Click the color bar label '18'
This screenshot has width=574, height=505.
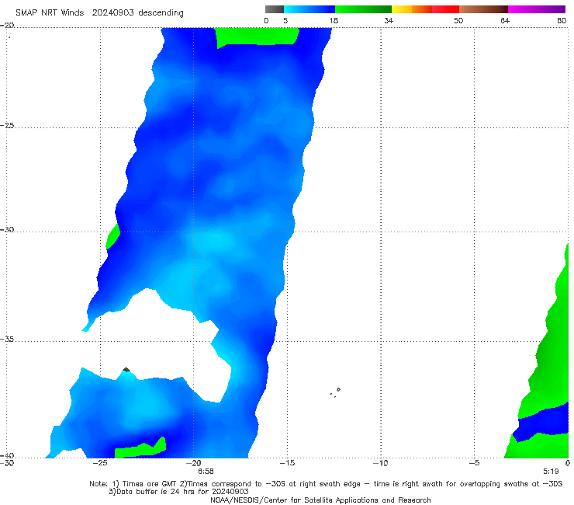tap(334, 21)
